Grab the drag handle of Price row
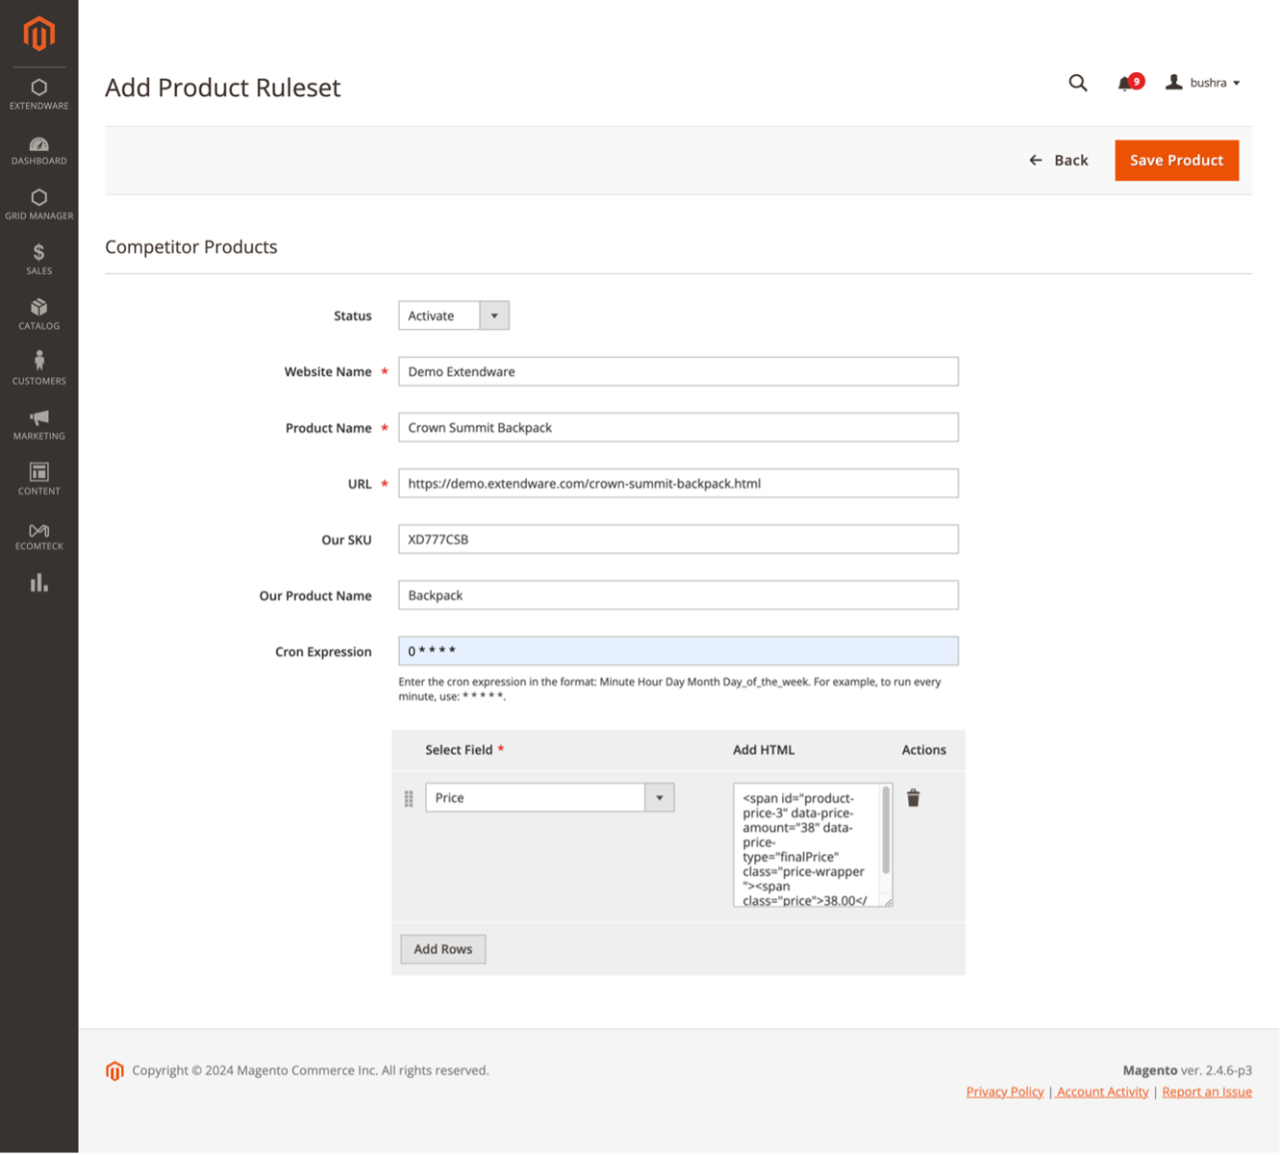 [409, 800]
